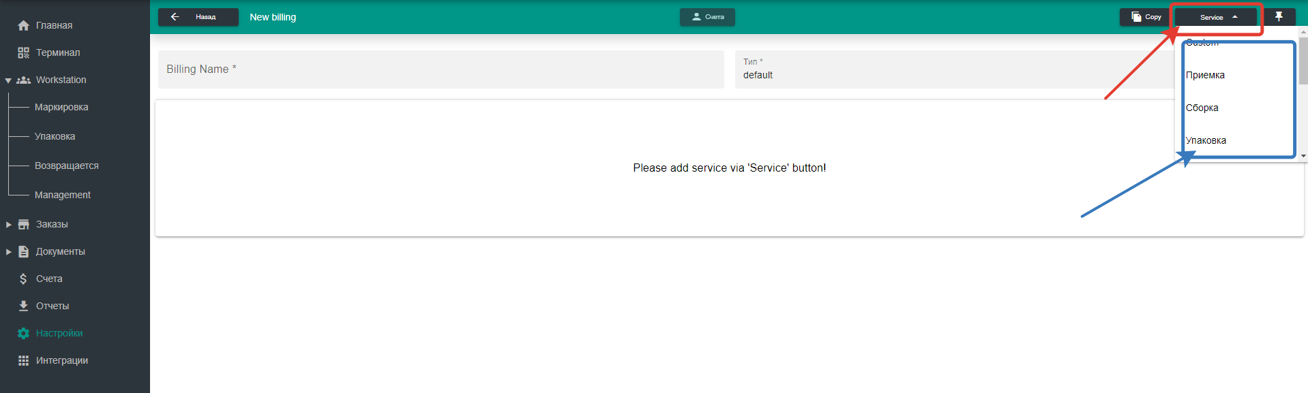
Task: Click the home icon beside Главная
Action: click(x=23, y=25)
